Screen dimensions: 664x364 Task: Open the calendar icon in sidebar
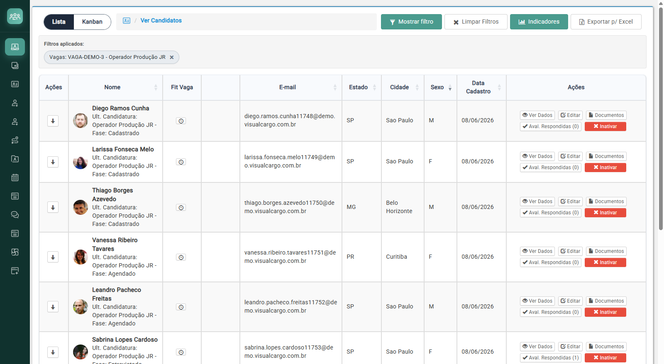[15, 177]
